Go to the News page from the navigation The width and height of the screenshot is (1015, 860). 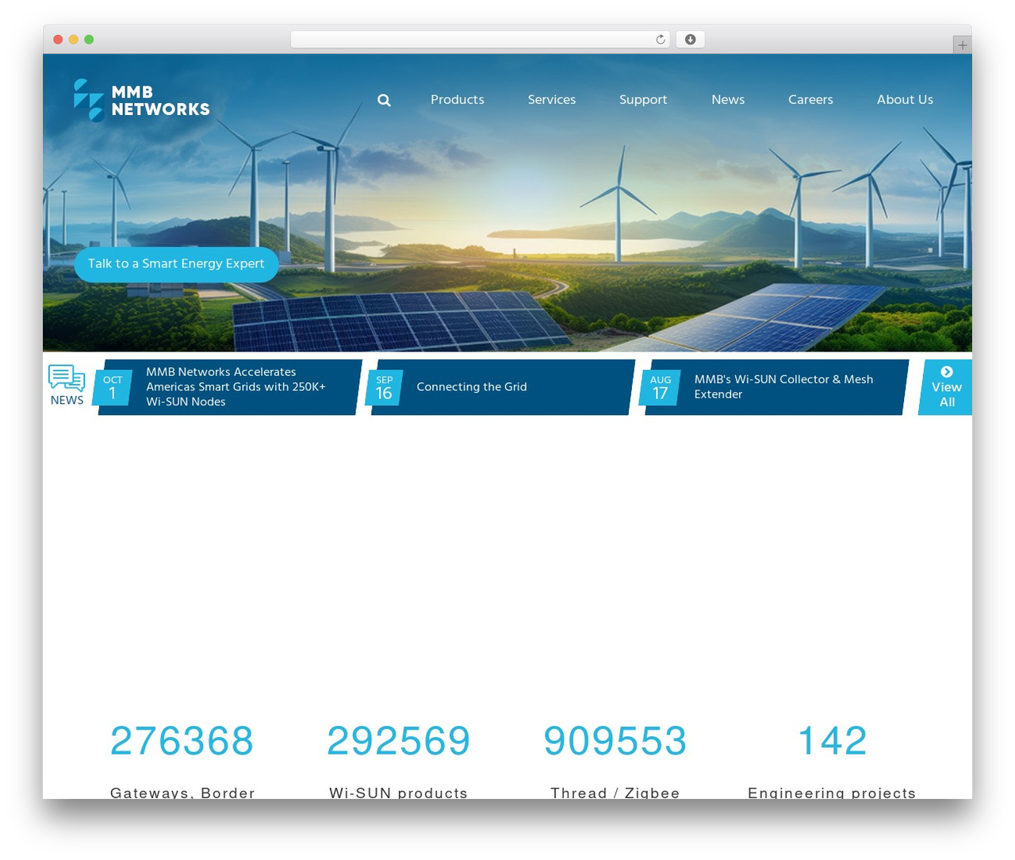click(728, 100)
